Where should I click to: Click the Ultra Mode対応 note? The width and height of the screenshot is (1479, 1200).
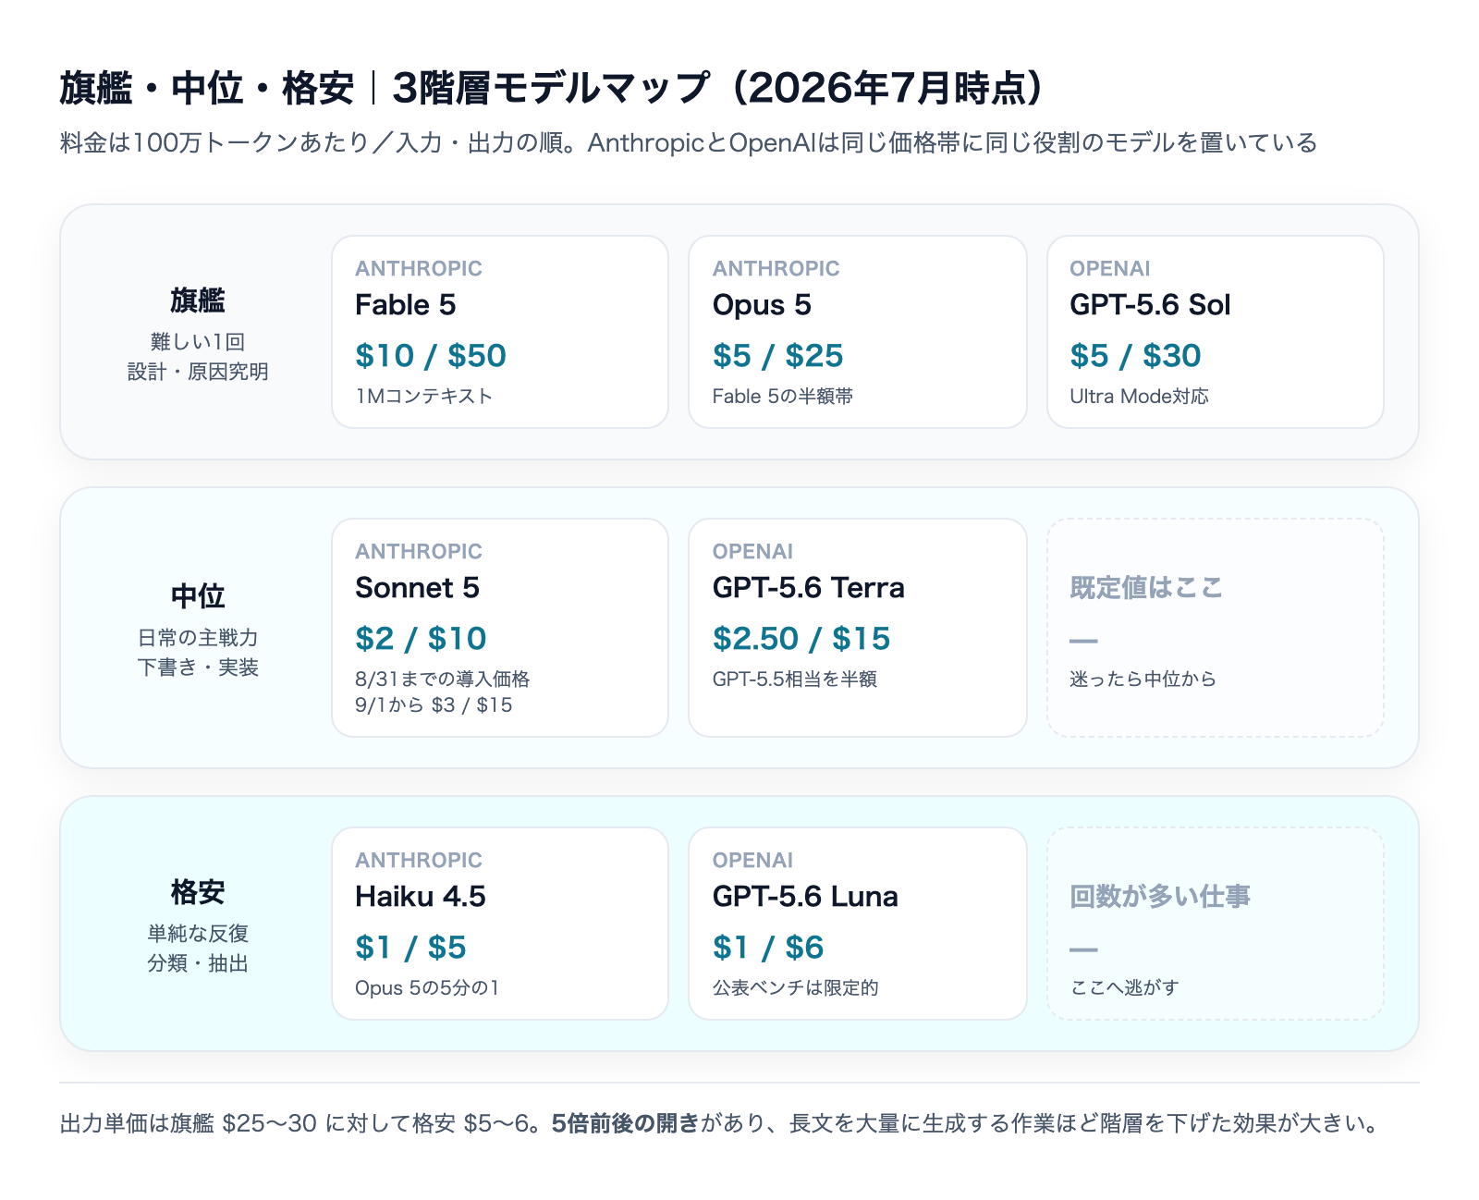point(1139,396)
